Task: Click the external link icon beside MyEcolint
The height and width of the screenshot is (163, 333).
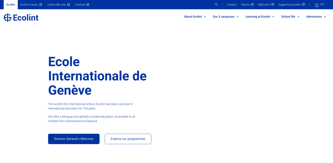Action: [273, 4]
